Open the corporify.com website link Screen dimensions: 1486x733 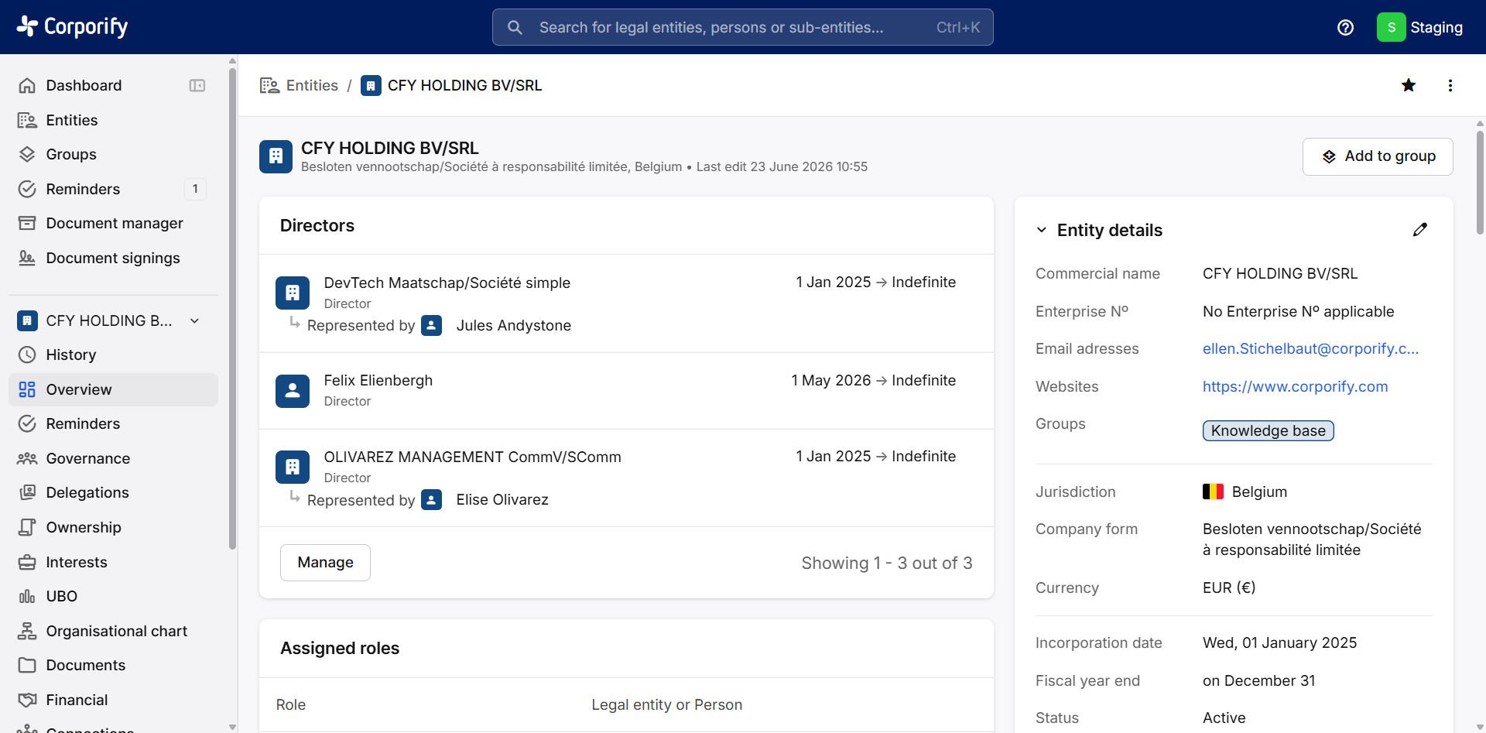[x=1295, y=386]
